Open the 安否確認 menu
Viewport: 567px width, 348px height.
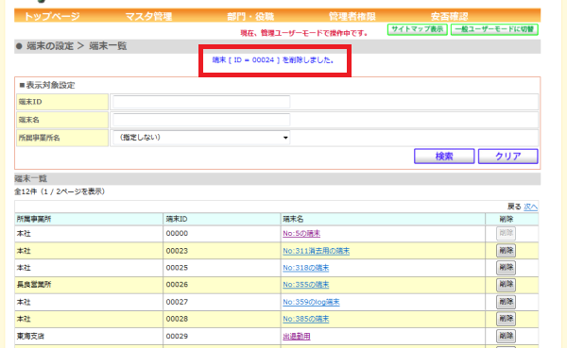click(449, 17)
